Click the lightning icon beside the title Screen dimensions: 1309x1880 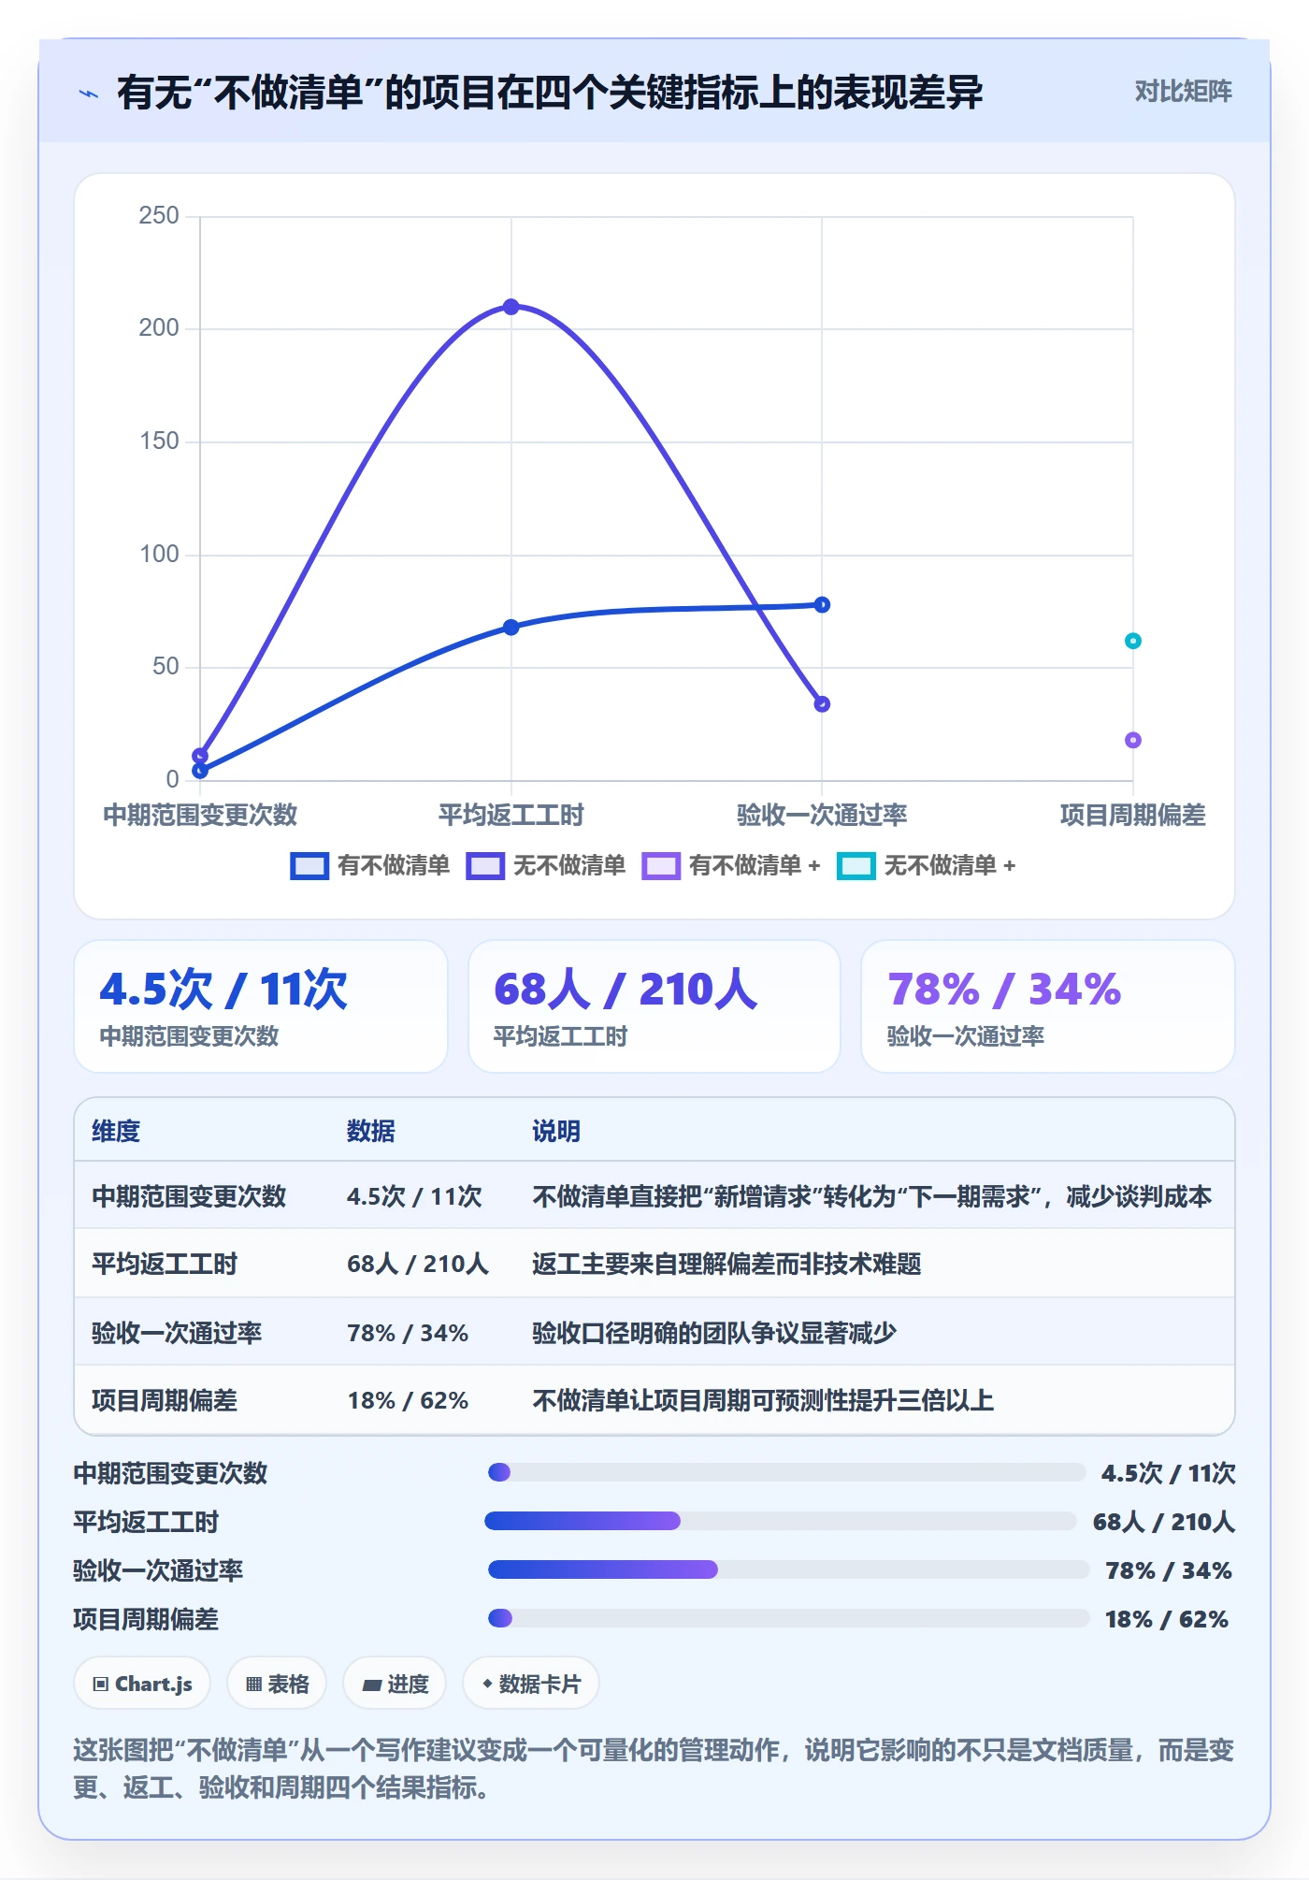point(89,94)
